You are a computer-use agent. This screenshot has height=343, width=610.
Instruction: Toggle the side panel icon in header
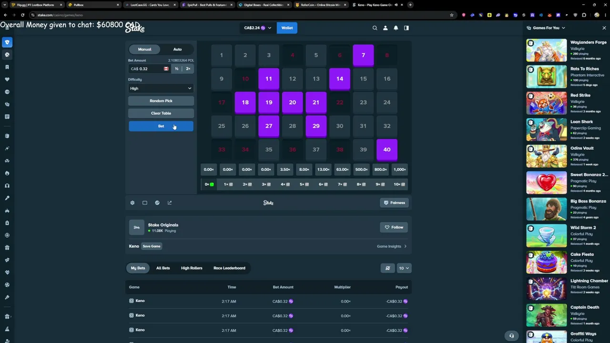406,28
